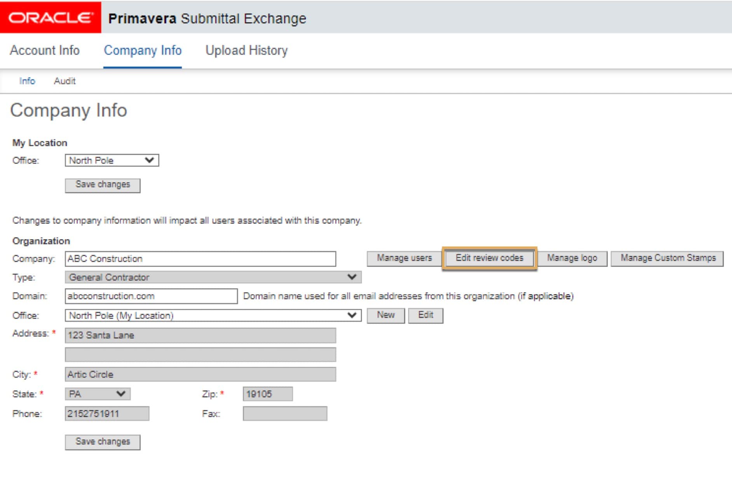Open the Organization Office dropdown
The image size is (732, 480).
point(213,315)
